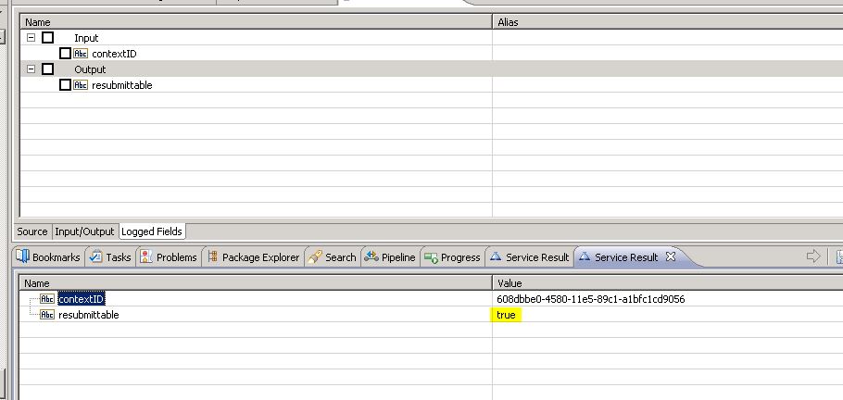Select the highlighted contextID result row
The height and width of the screenshot is (400, 843).
point(82,299)
